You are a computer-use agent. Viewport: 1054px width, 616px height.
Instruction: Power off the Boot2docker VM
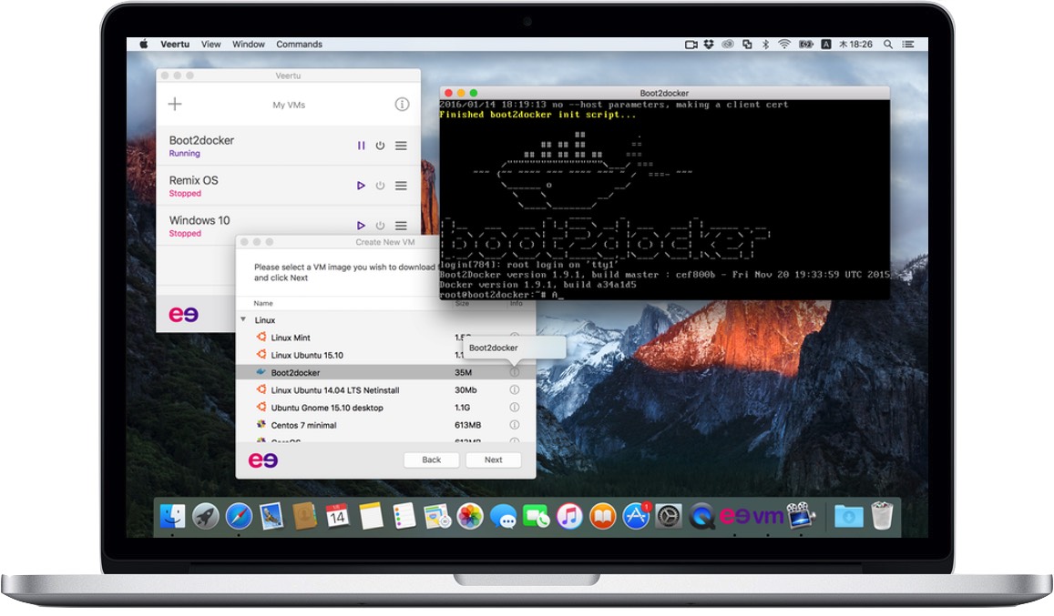tap(380, 146)
